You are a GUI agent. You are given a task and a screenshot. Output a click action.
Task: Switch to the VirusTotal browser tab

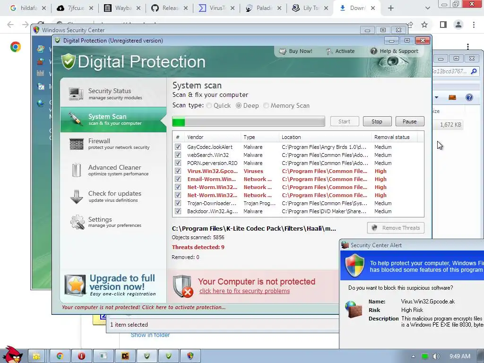pos(216,8)
